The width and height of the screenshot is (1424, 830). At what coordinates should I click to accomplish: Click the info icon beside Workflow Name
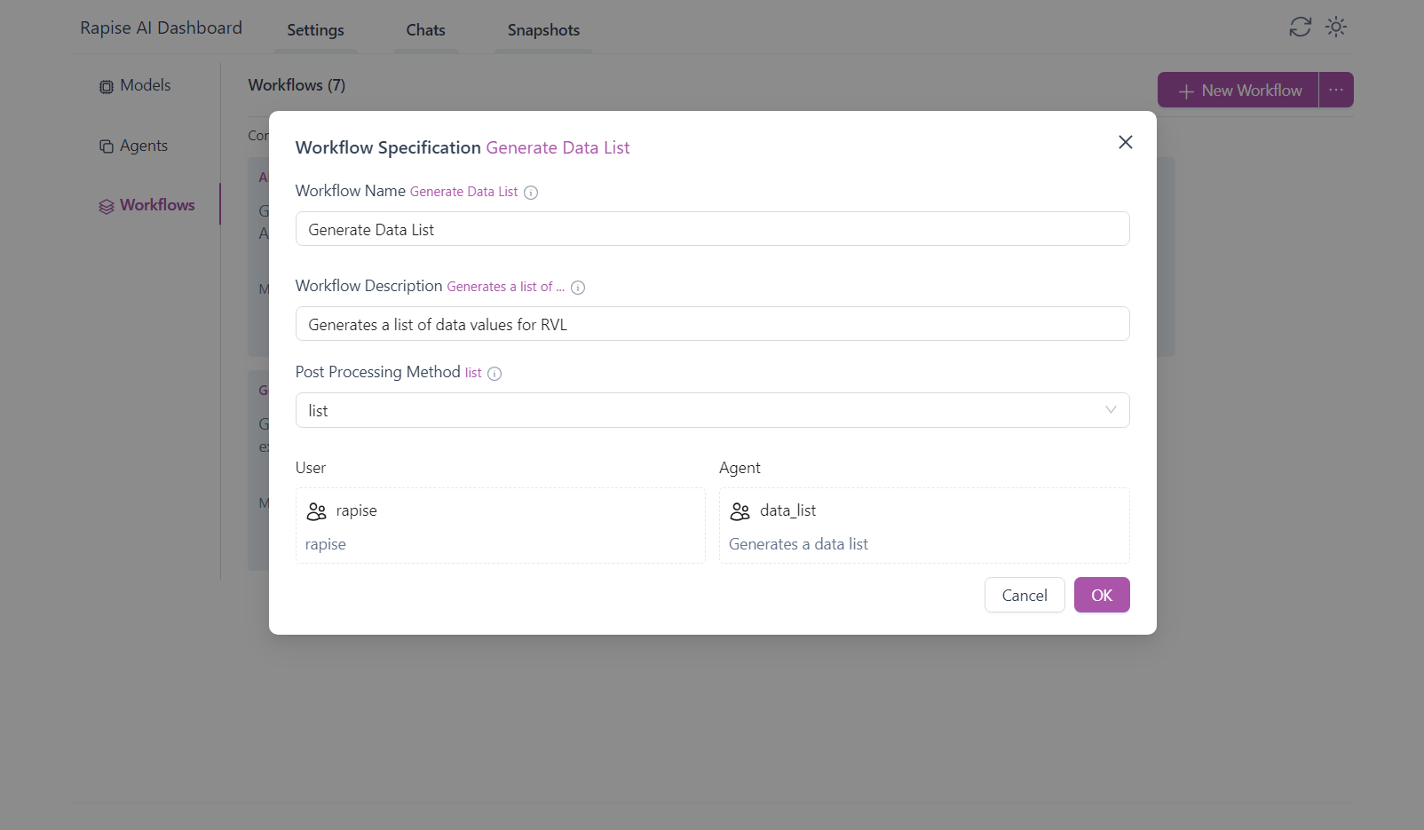[x=531, y=193]
